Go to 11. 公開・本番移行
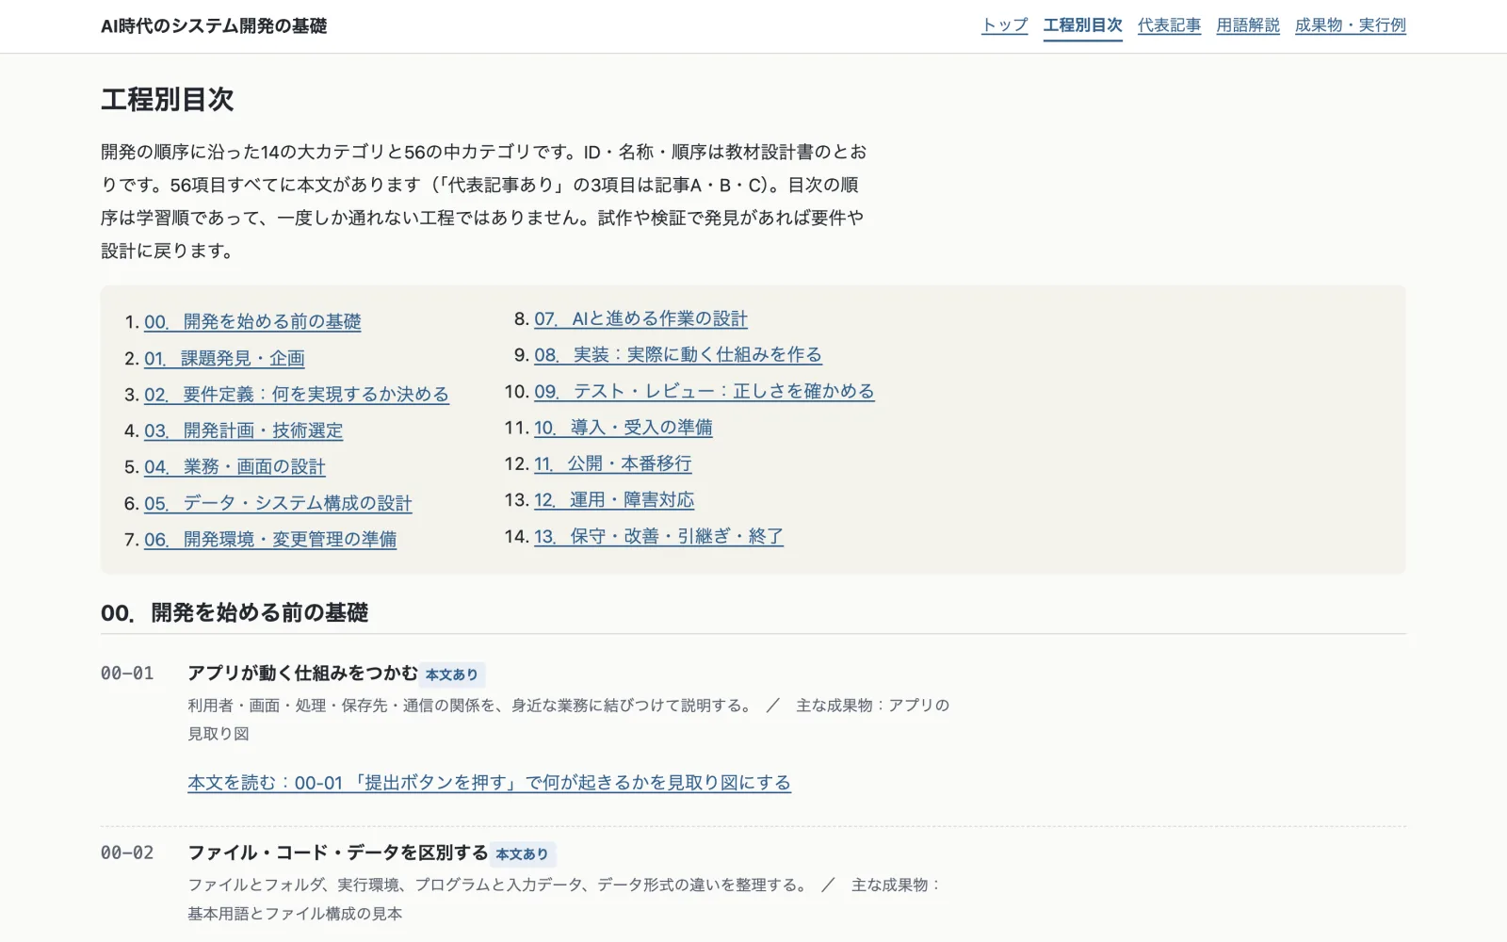This screenshot has height=942, width=1507. [613, 464]
